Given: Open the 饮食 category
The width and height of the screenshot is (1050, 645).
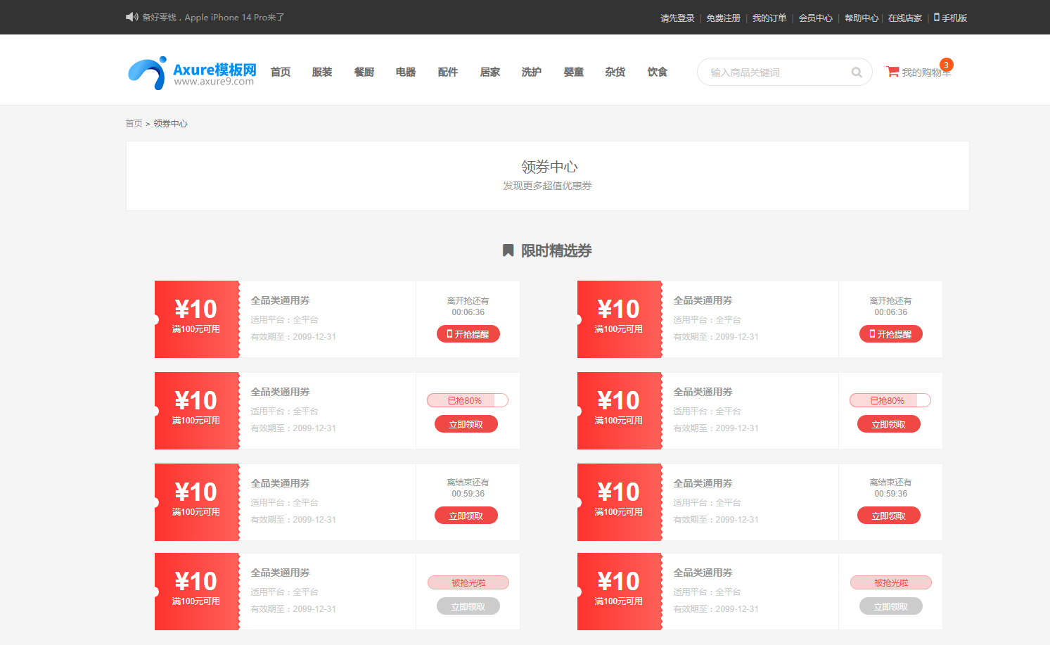Looking at the screenshot, I should tap(658, 72).
